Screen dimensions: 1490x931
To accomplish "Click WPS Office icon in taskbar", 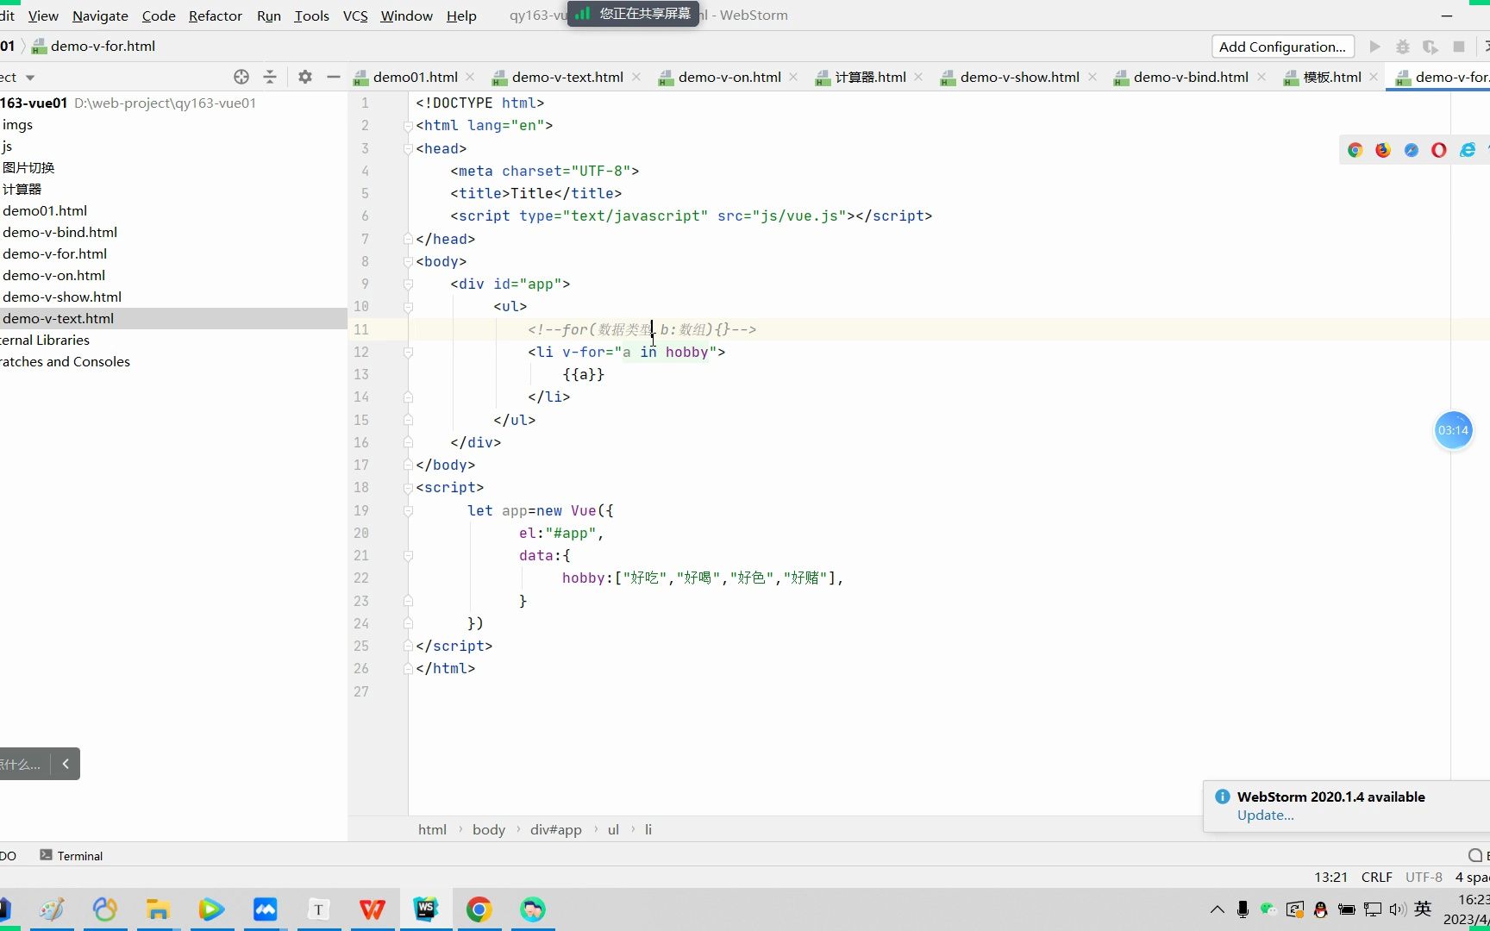I will click(x=372, y=909).
